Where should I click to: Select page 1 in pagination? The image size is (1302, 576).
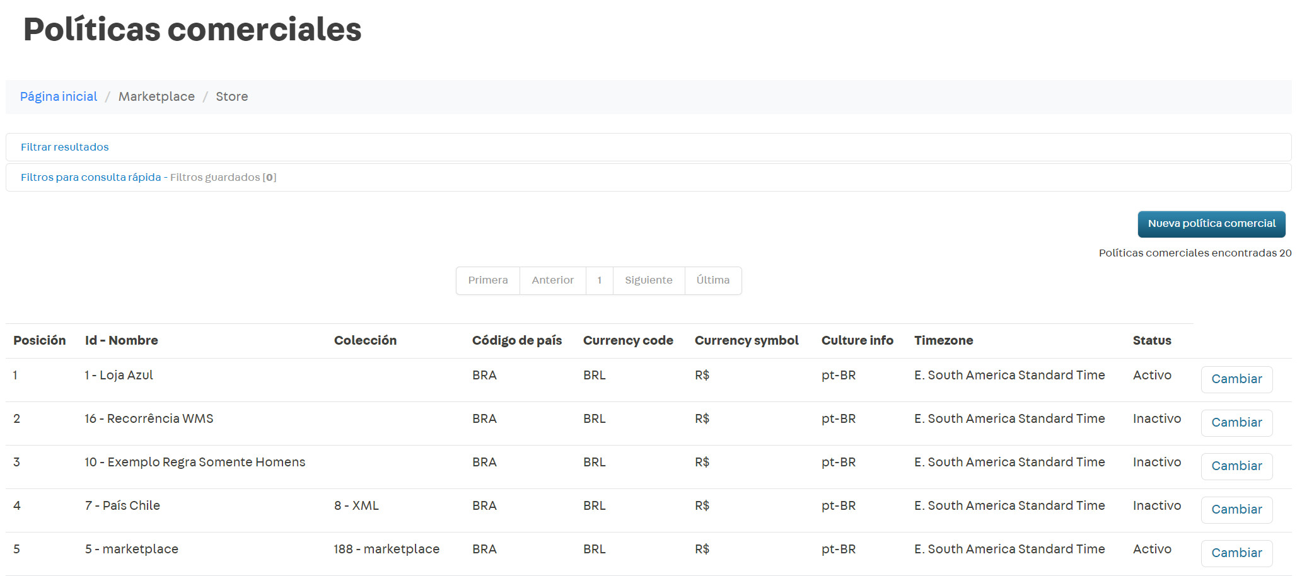(x=599, y=280)
